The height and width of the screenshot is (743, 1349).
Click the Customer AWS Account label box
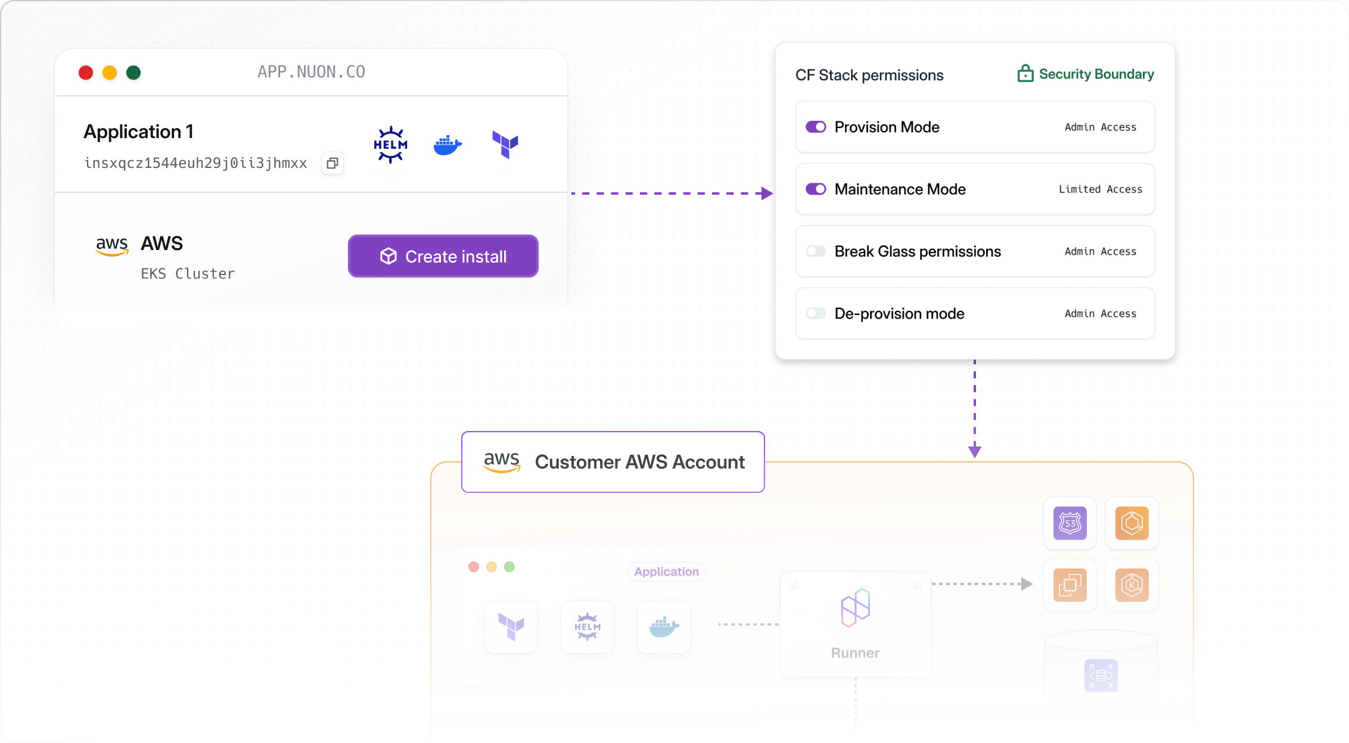[x=613, y=462]
